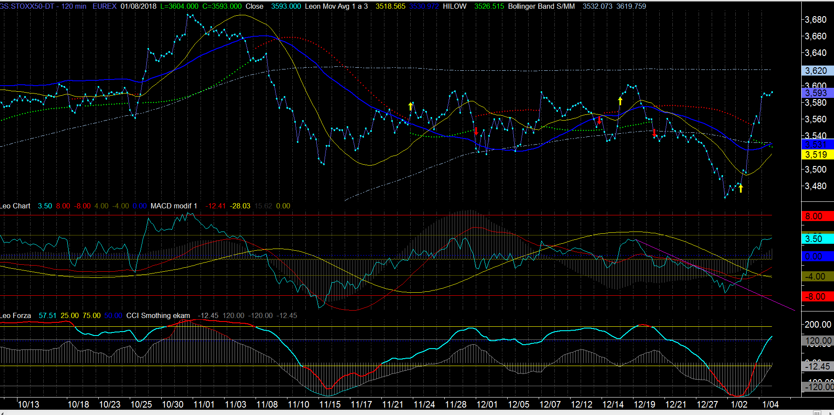Click the L=3604.000 low value
Viewport: 834px width, 415px height.
[x=179, y=6]
